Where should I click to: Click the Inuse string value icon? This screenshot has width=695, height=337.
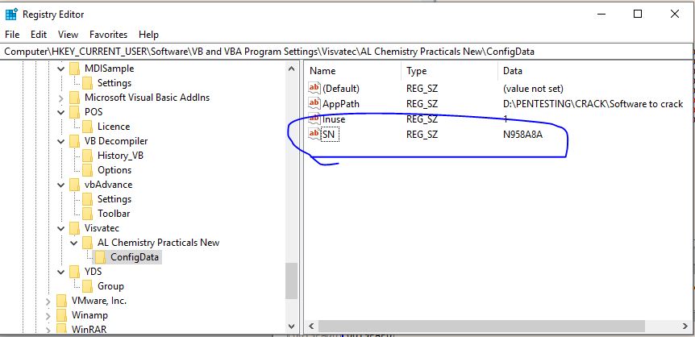point(314,119)
